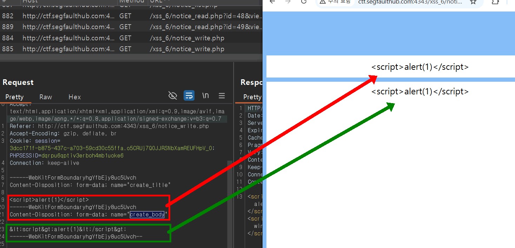Toggle hide non-printable characters eye icon in Request
The image size is (515, 248).
pyautogui.click(x=173, y=95)
